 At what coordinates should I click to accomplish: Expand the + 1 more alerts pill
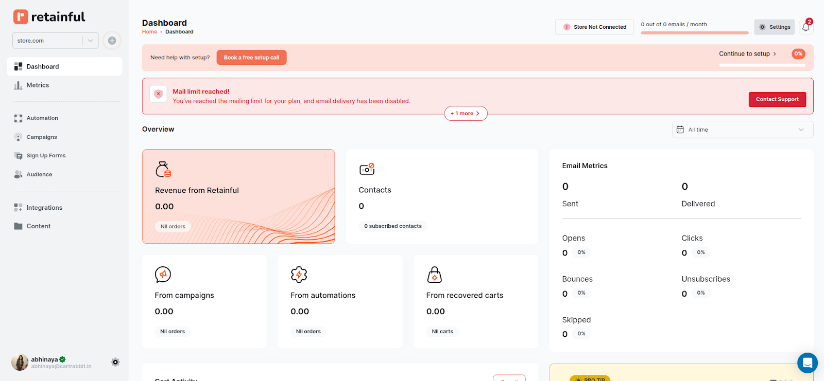[x=466, y=114]
